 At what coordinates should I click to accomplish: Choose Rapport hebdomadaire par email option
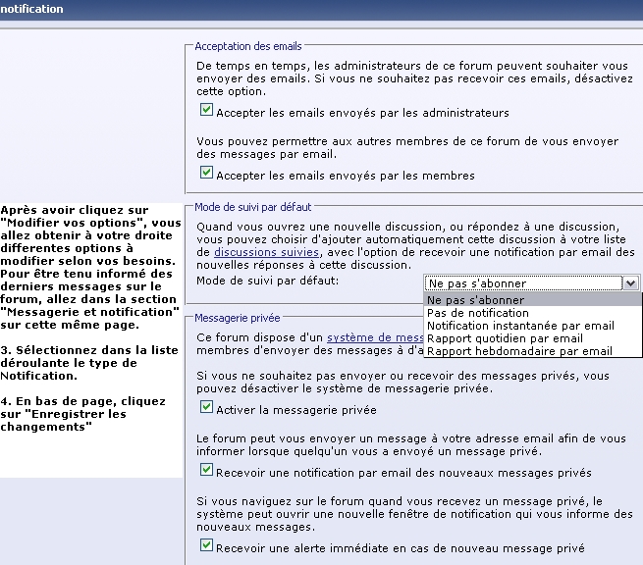pos(519,351)
